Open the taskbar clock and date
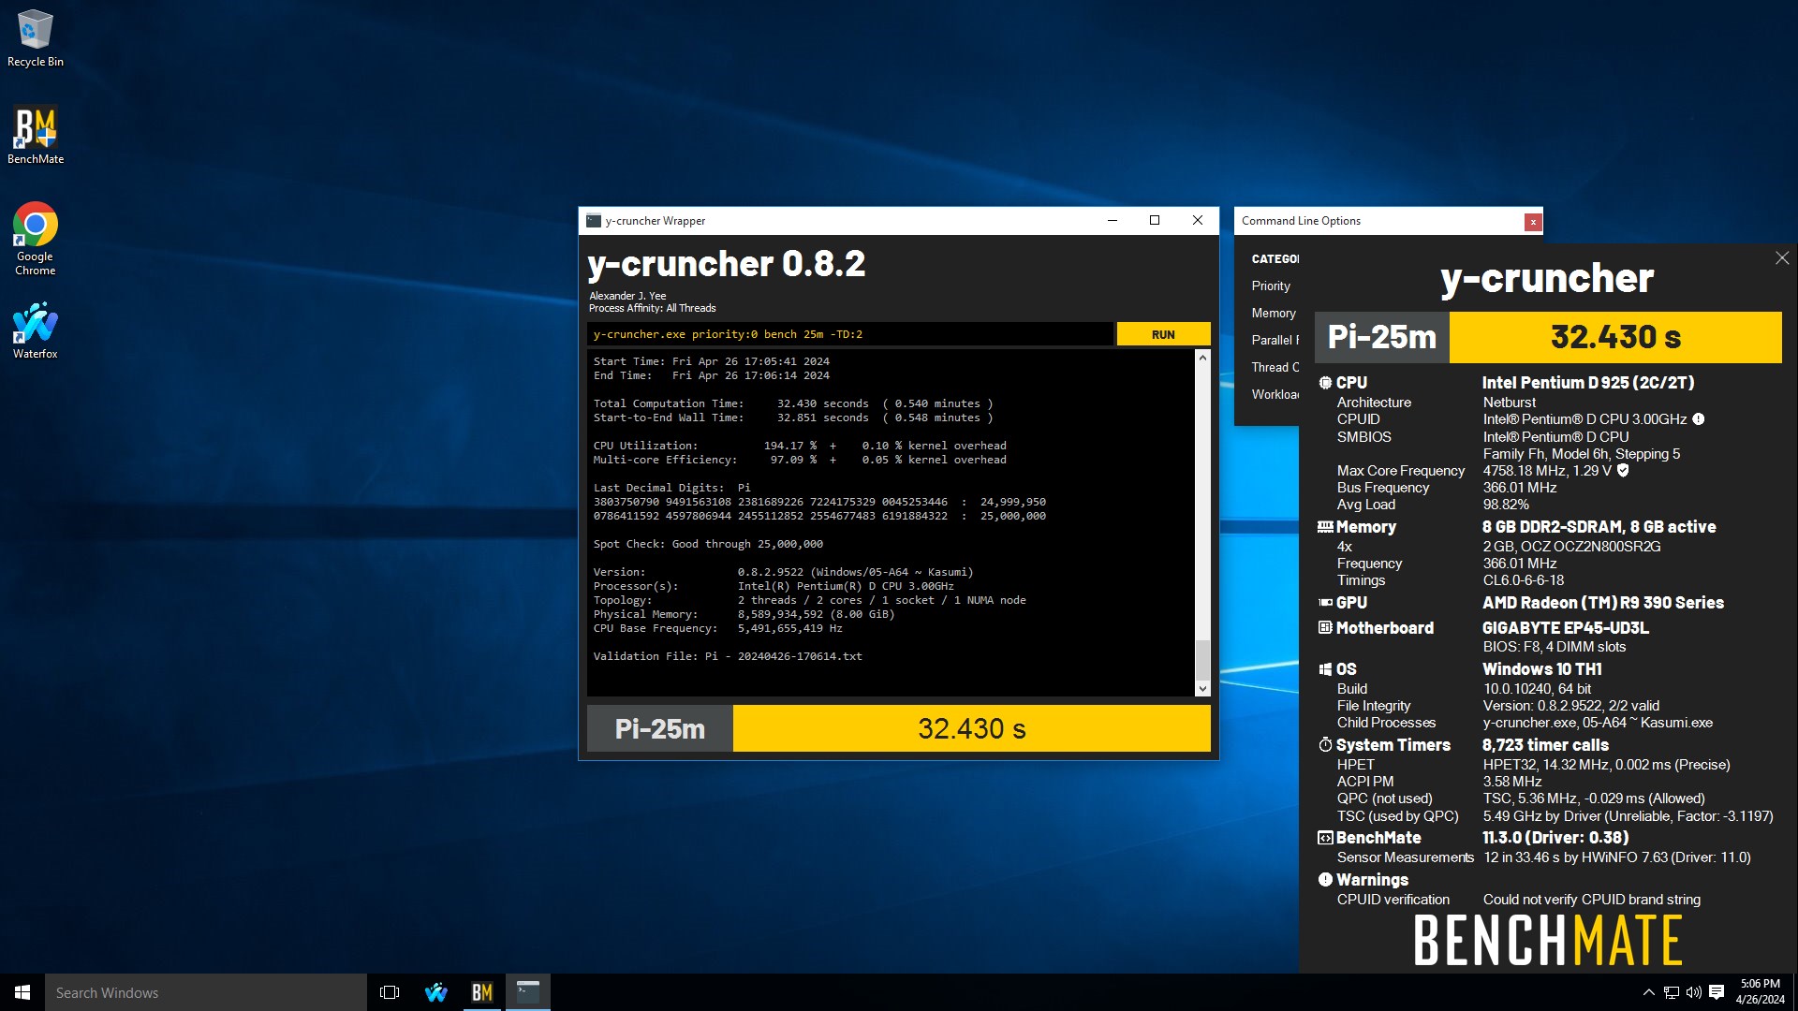1798x1011 pixels. pyautogui.click(x=1760, y=992)
